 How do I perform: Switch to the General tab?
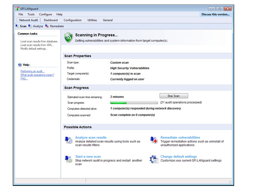tap(108, 20)
